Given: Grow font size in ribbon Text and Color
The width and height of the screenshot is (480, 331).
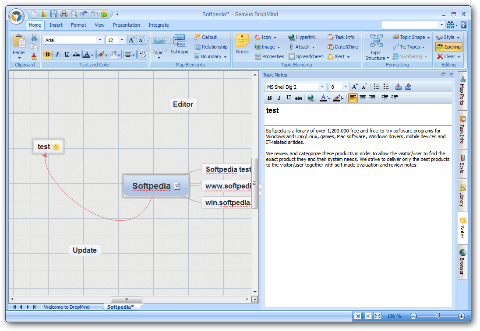Looking at the screenshot, I should click(x=132, y=40).
